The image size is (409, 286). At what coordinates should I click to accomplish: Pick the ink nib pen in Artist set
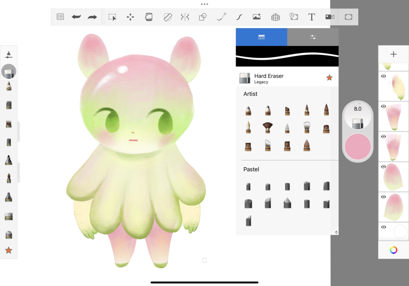pos(248,127)
